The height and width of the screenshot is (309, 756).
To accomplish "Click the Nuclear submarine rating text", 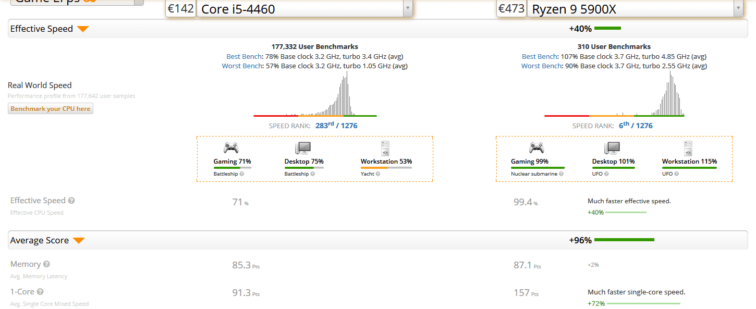I will pyautogui.click(x=534, y=174).
